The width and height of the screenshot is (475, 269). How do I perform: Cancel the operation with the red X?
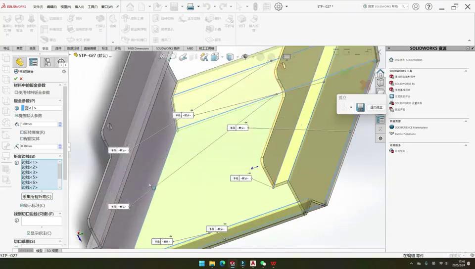(x=21, y=79)
